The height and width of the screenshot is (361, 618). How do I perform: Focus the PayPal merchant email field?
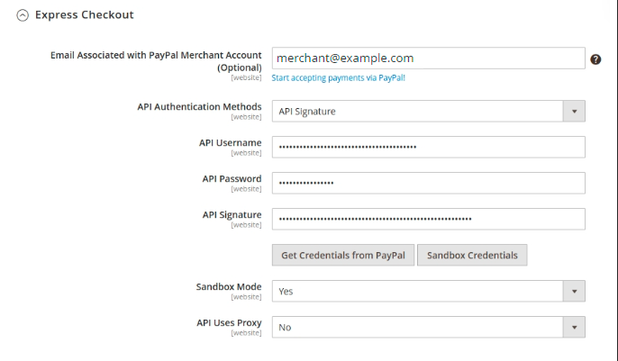tap(428, 59)
